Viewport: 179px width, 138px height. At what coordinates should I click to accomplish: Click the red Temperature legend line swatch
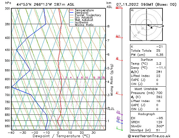click(72, 10)
